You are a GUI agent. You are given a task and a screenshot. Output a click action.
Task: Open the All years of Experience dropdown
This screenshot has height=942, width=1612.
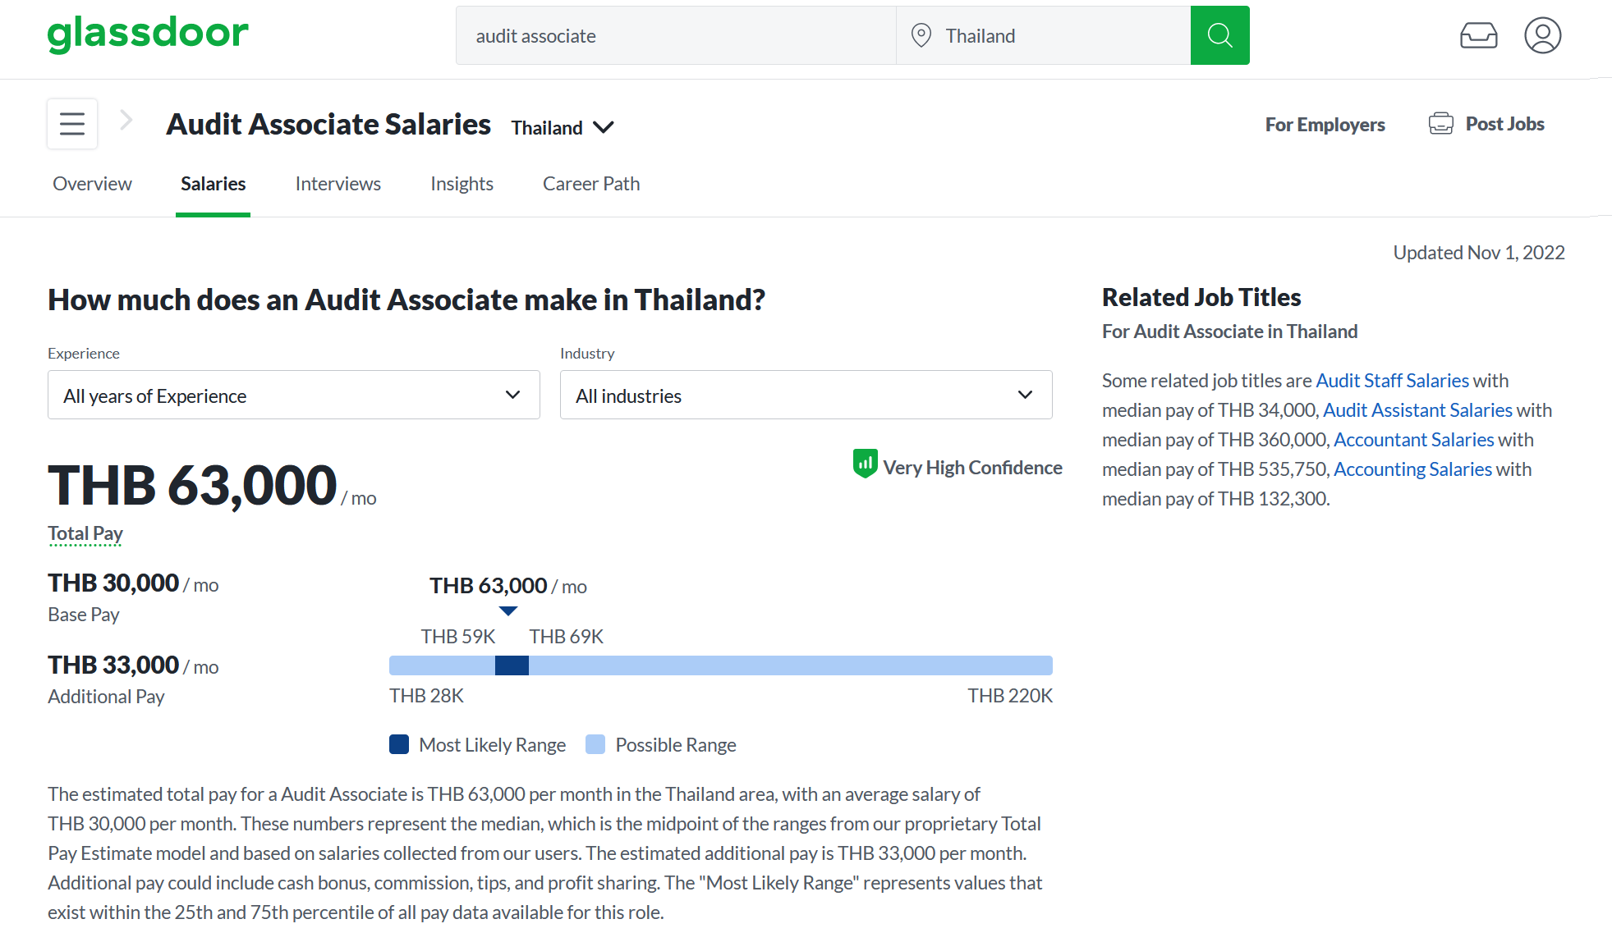tap(293, 395)
